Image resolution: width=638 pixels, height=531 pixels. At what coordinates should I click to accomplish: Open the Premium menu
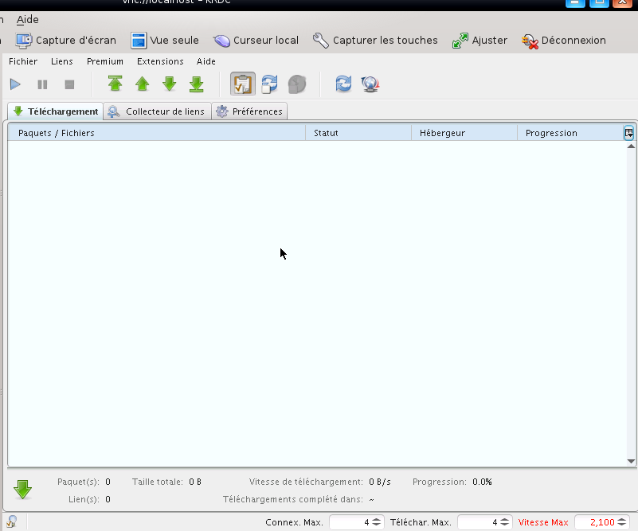point(105,61)
